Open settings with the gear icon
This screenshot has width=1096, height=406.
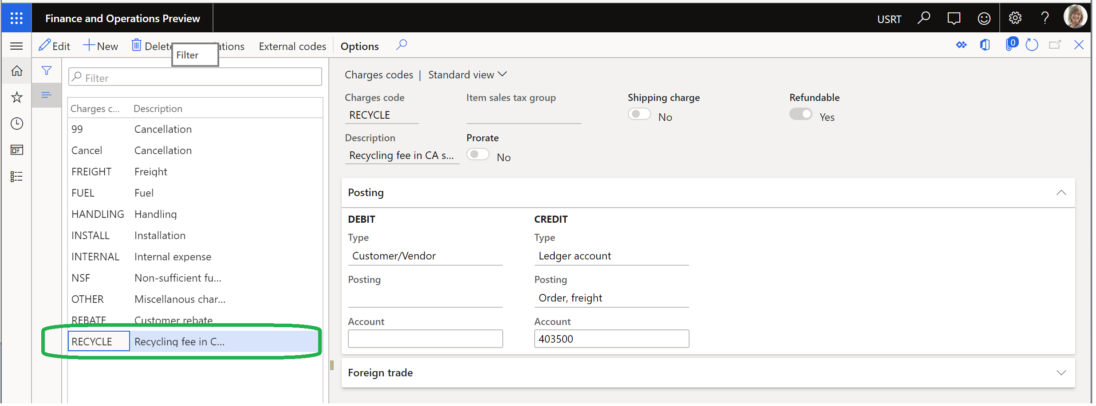[1015, 18]
